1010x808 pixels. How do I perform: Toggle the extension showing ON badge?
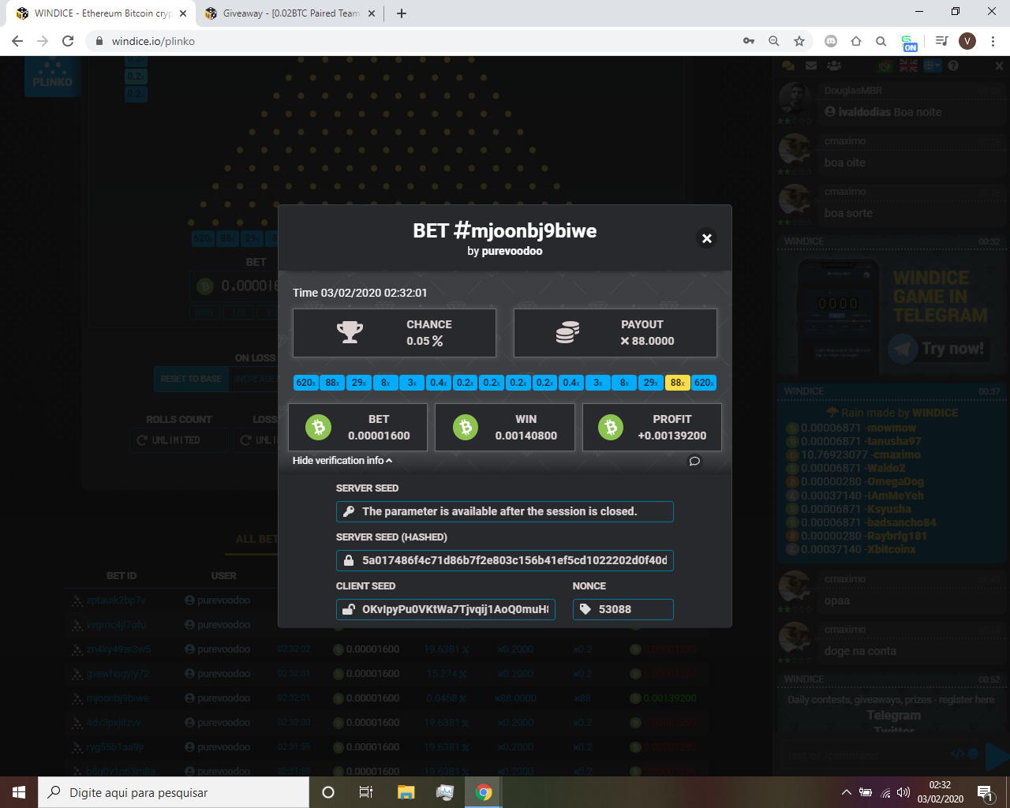[x=909, y=43]
